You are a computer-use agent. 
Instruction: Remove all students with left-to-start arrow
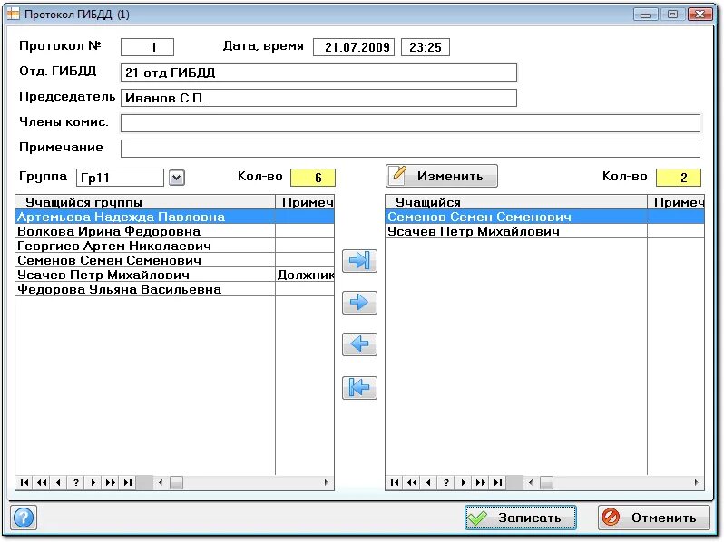point(359,388)
